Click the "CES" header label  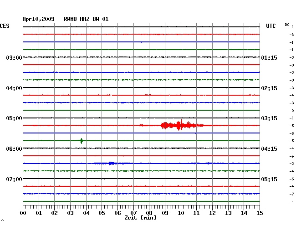pos(5,26)
